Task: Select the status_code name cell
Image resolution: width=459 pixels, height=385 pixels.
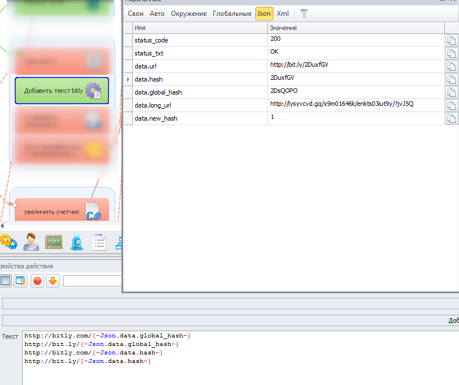Action: (x=200, y=40)
